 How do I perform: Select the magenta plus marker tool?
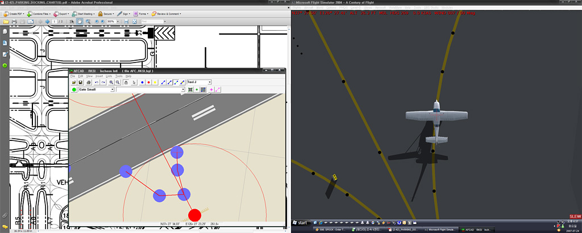pos(211,89)
